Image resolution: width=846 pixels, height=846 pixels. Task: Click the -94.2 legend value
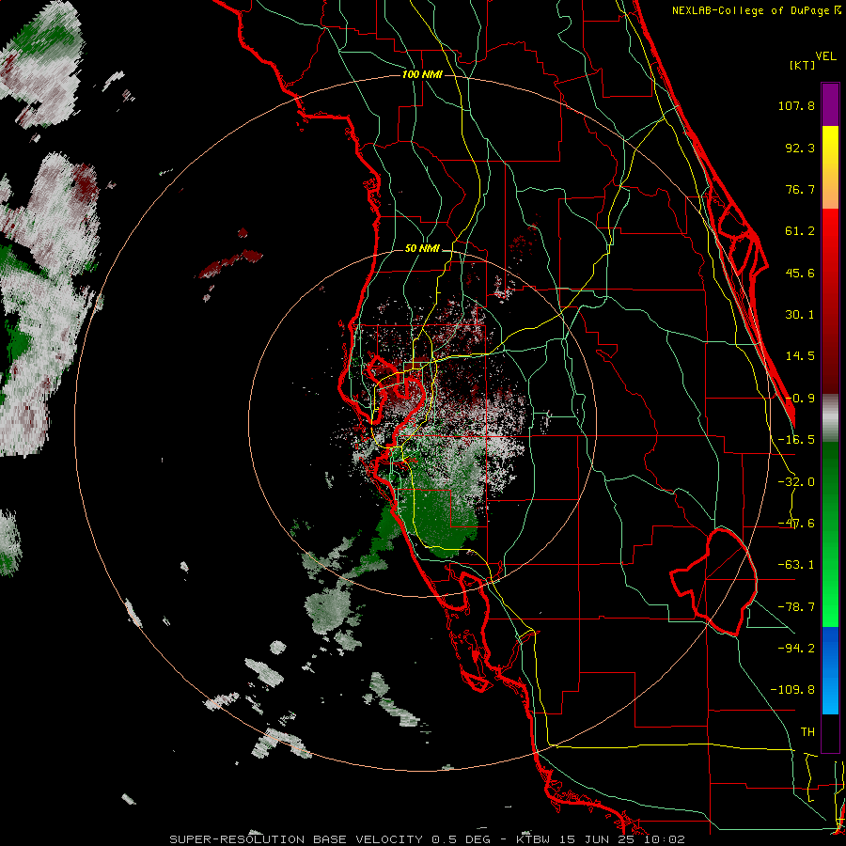[x=796, y=648]
